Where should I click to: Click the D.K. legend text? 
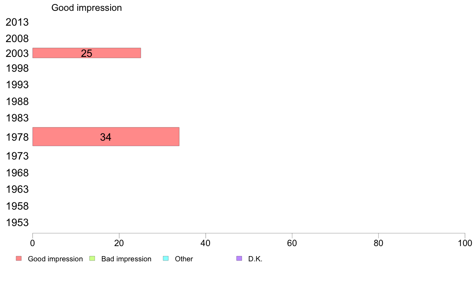[x=255, y=259]
